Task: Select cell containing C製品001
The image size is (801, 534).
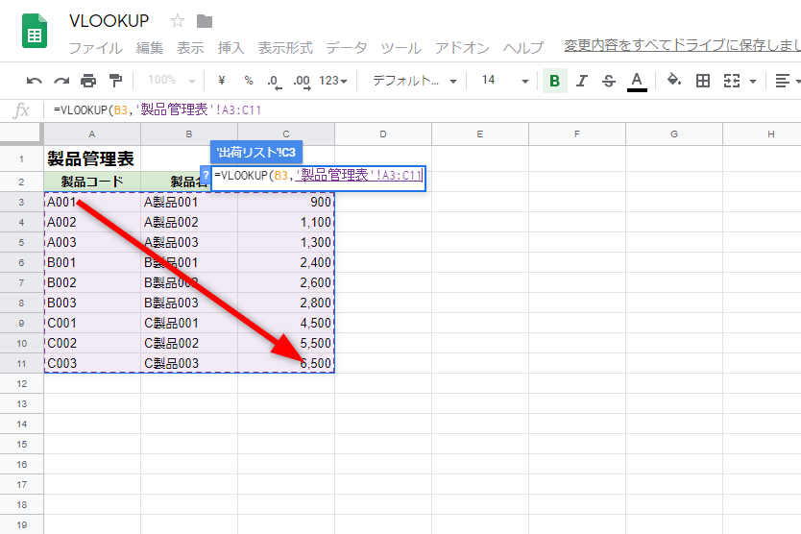Action: point(189,323)
